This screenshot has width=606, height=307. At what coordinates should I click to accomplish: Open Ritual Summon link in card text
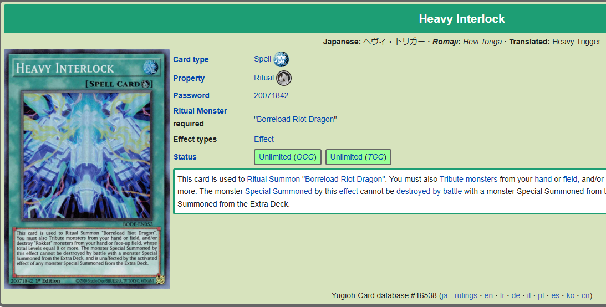[273, 179]
